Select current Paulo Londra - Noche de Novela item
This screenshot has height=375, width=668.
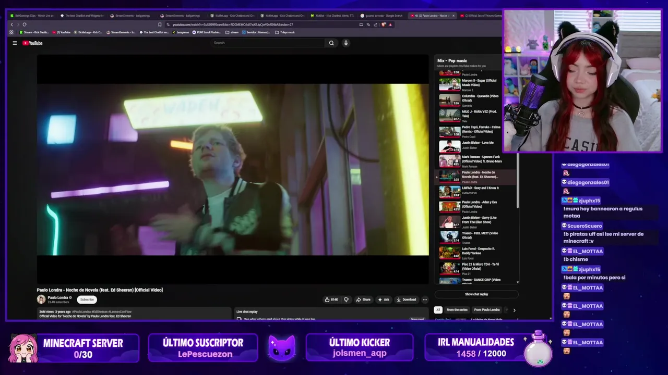[x=476, y=177]
